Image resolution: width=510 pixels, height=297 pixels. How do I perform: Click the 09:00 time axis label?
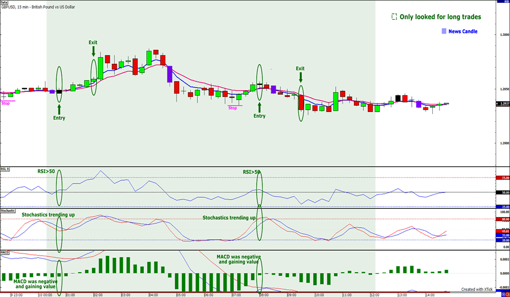coord(292,295)
